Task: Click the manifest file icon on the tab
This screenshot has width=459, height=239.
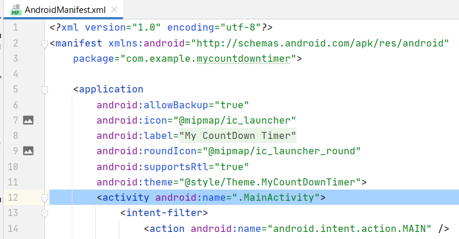Action: 16,10
